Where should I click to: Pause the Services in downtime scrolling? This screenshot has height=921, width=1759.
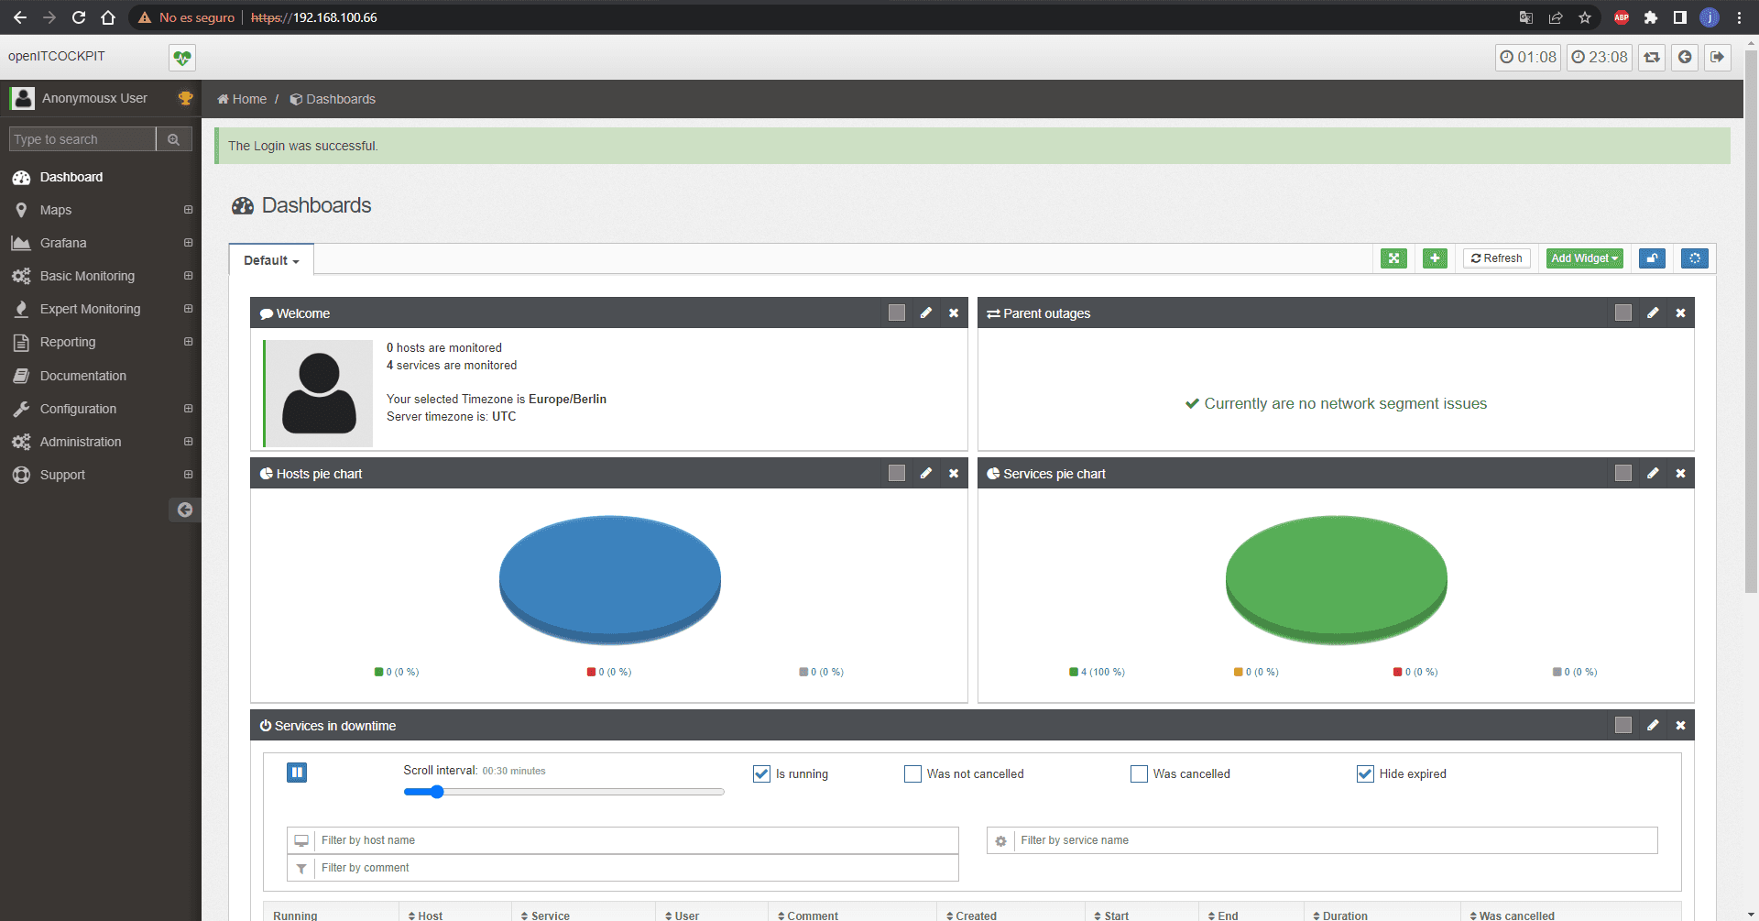tap(297, 773)
